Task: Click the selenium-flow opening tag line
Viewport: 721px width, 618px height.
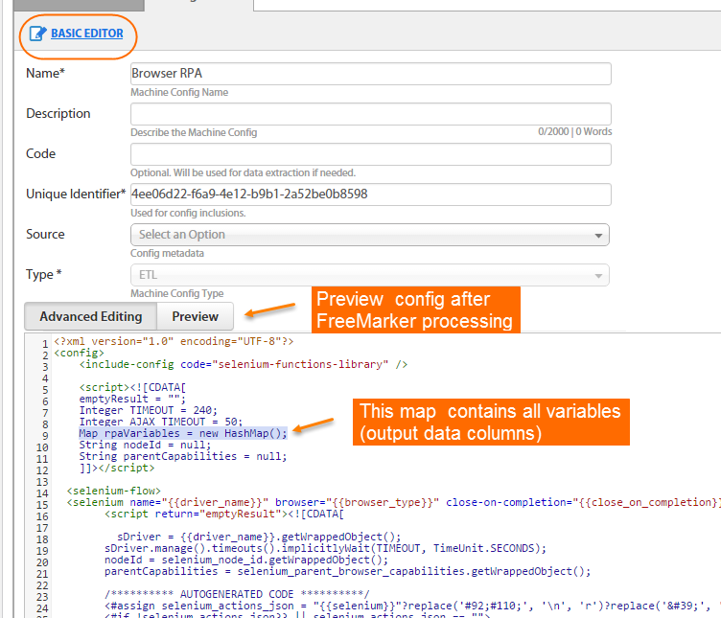Action: pos(113,491)
